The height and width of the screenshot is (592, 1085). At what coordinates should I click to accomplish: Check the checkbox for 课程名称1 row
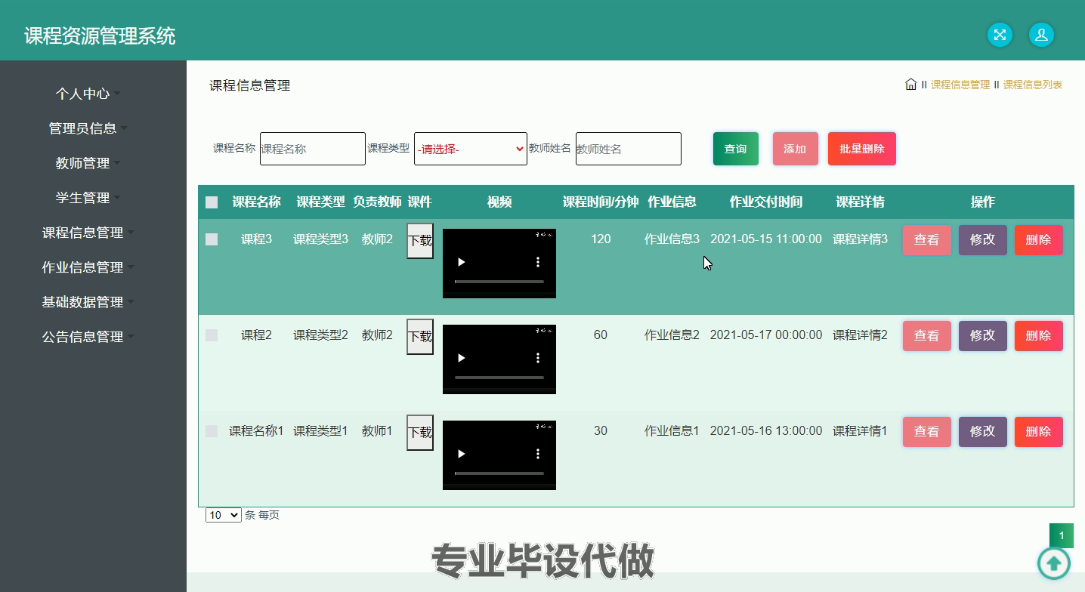pyautogui.click(x=212, y=431)
